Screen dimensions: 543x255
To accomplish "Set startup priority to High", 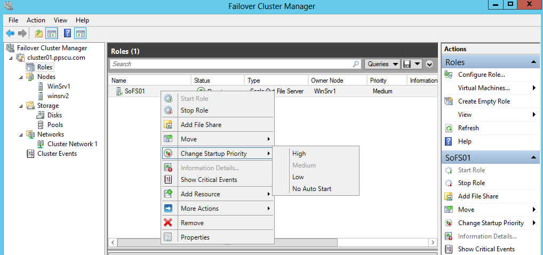I will [x=316, y=154].
